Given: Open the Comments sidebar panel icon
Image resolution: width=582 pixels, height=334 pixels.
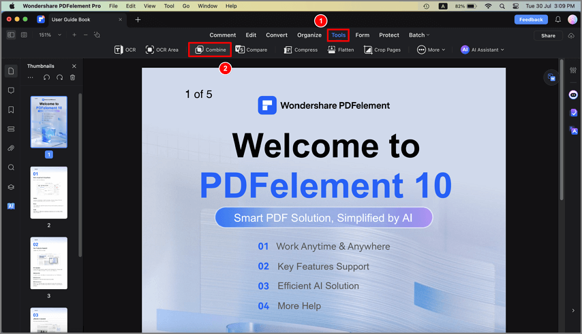Looking at the screenshot, I should click(x=11, y=90).
